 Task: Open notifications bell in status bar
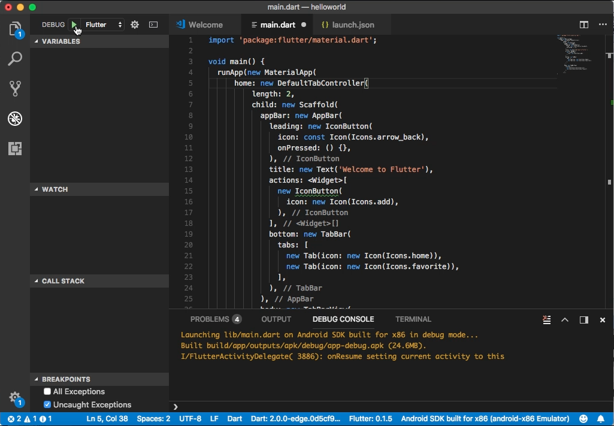click(x=601, y=419)
